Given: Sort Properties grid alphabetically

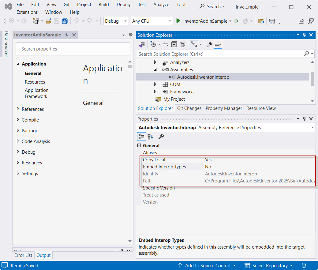Looking at the screenshot, I should (x=150, y=137).
